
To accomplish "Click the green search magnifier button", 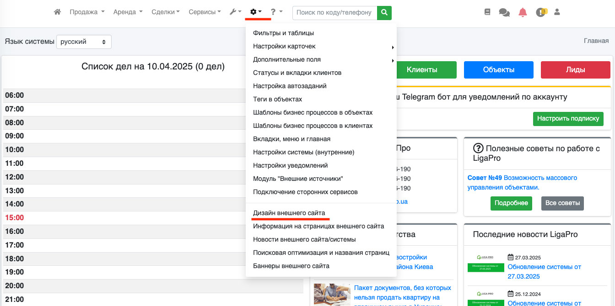I will (x=384, y=13).
